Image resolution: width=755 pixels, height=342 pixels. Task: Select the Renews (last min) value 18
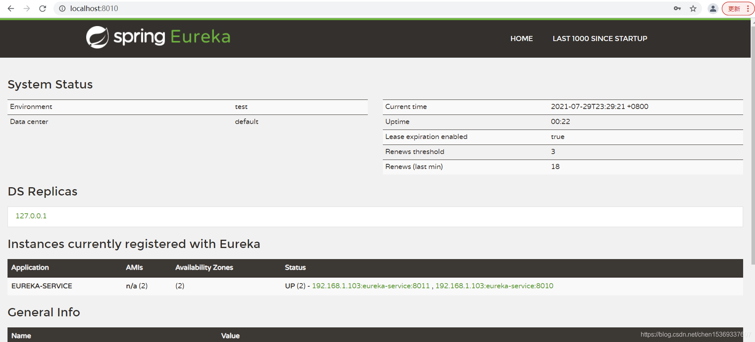555,167
